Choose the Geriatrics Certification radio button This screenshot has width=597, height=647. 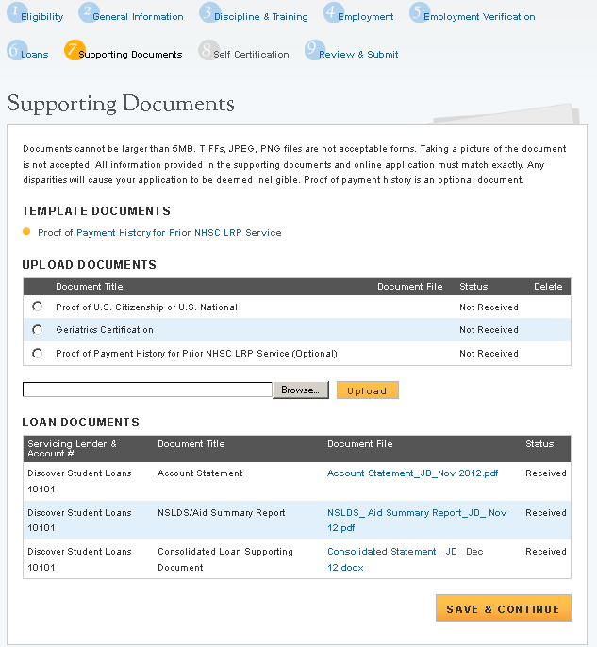click(x=37, y=330)
